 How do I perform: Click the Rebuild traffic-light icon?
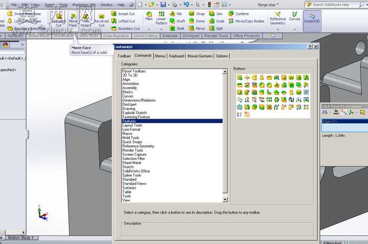[x=209, y=4]
